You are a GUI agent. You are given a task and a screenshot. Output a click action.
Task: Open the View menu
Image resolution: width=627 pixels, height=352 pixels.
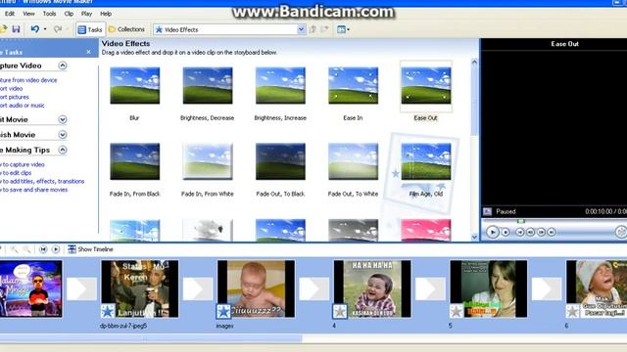click(28, 14)
